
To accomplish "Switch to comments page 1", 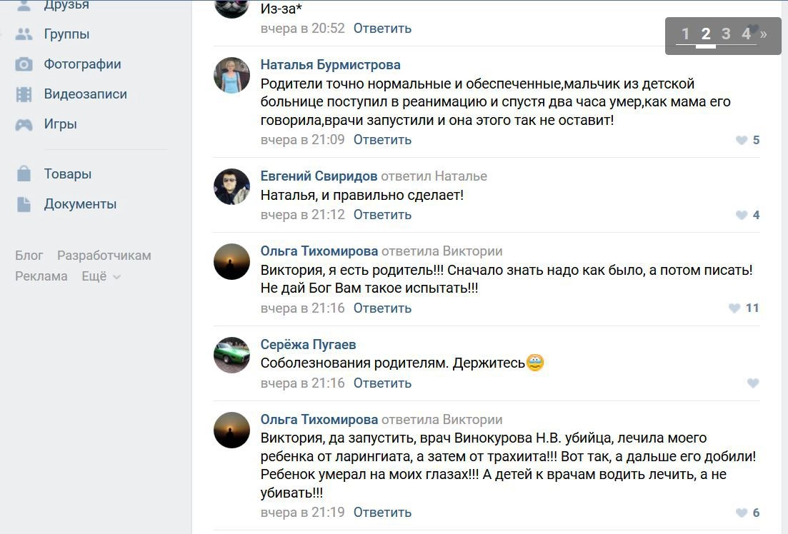I will (x=686, y=34).
